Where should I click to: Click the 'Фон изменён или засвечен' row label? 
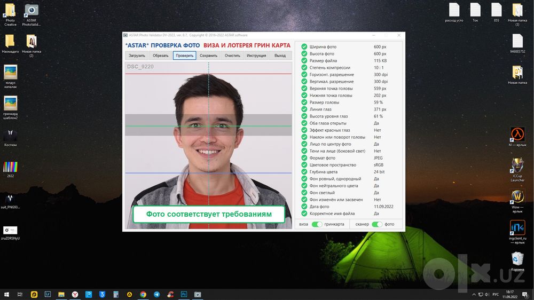[x=336, y=200]
